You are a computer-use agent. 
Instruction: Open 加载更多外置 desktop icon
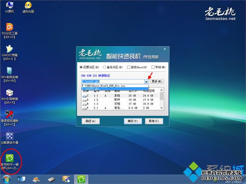[x=9, y=138]
